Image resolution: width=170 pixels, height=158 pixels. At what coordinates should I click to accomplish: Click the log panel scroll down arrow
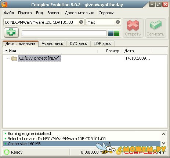click(x=163, y=143)
